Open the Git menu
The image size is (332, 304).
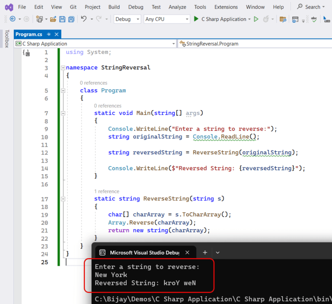73,7
